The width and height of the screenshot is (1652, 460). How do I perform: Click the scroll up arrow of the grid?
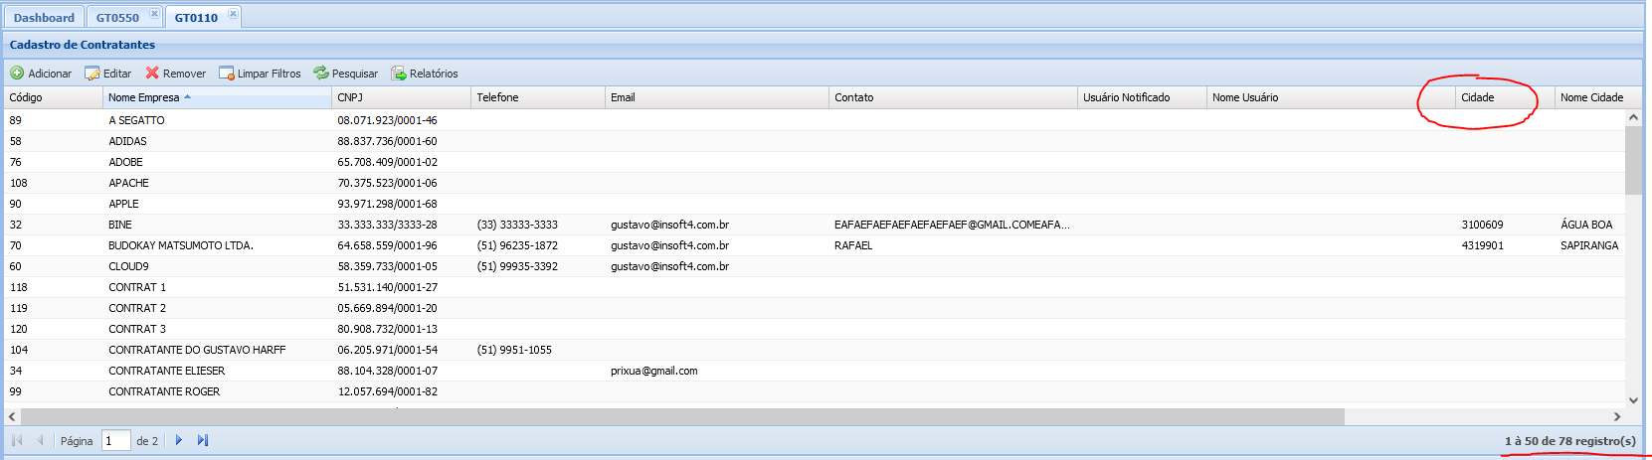[1633, 117]
